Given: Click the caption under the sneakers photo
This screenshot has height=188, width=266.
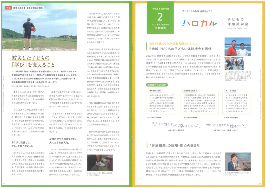Looking at the screenshot, I should [x=100, y=174].
